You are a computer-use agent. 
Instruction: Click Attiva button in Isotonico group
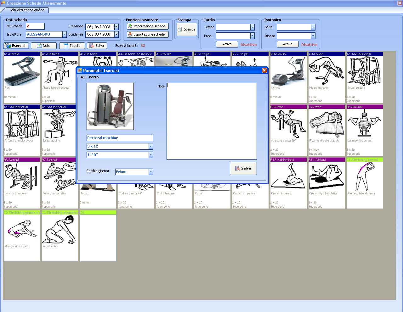tap(287, 44)
